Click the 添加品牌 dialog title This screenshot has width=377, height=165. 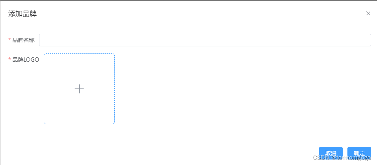[22, 14]
